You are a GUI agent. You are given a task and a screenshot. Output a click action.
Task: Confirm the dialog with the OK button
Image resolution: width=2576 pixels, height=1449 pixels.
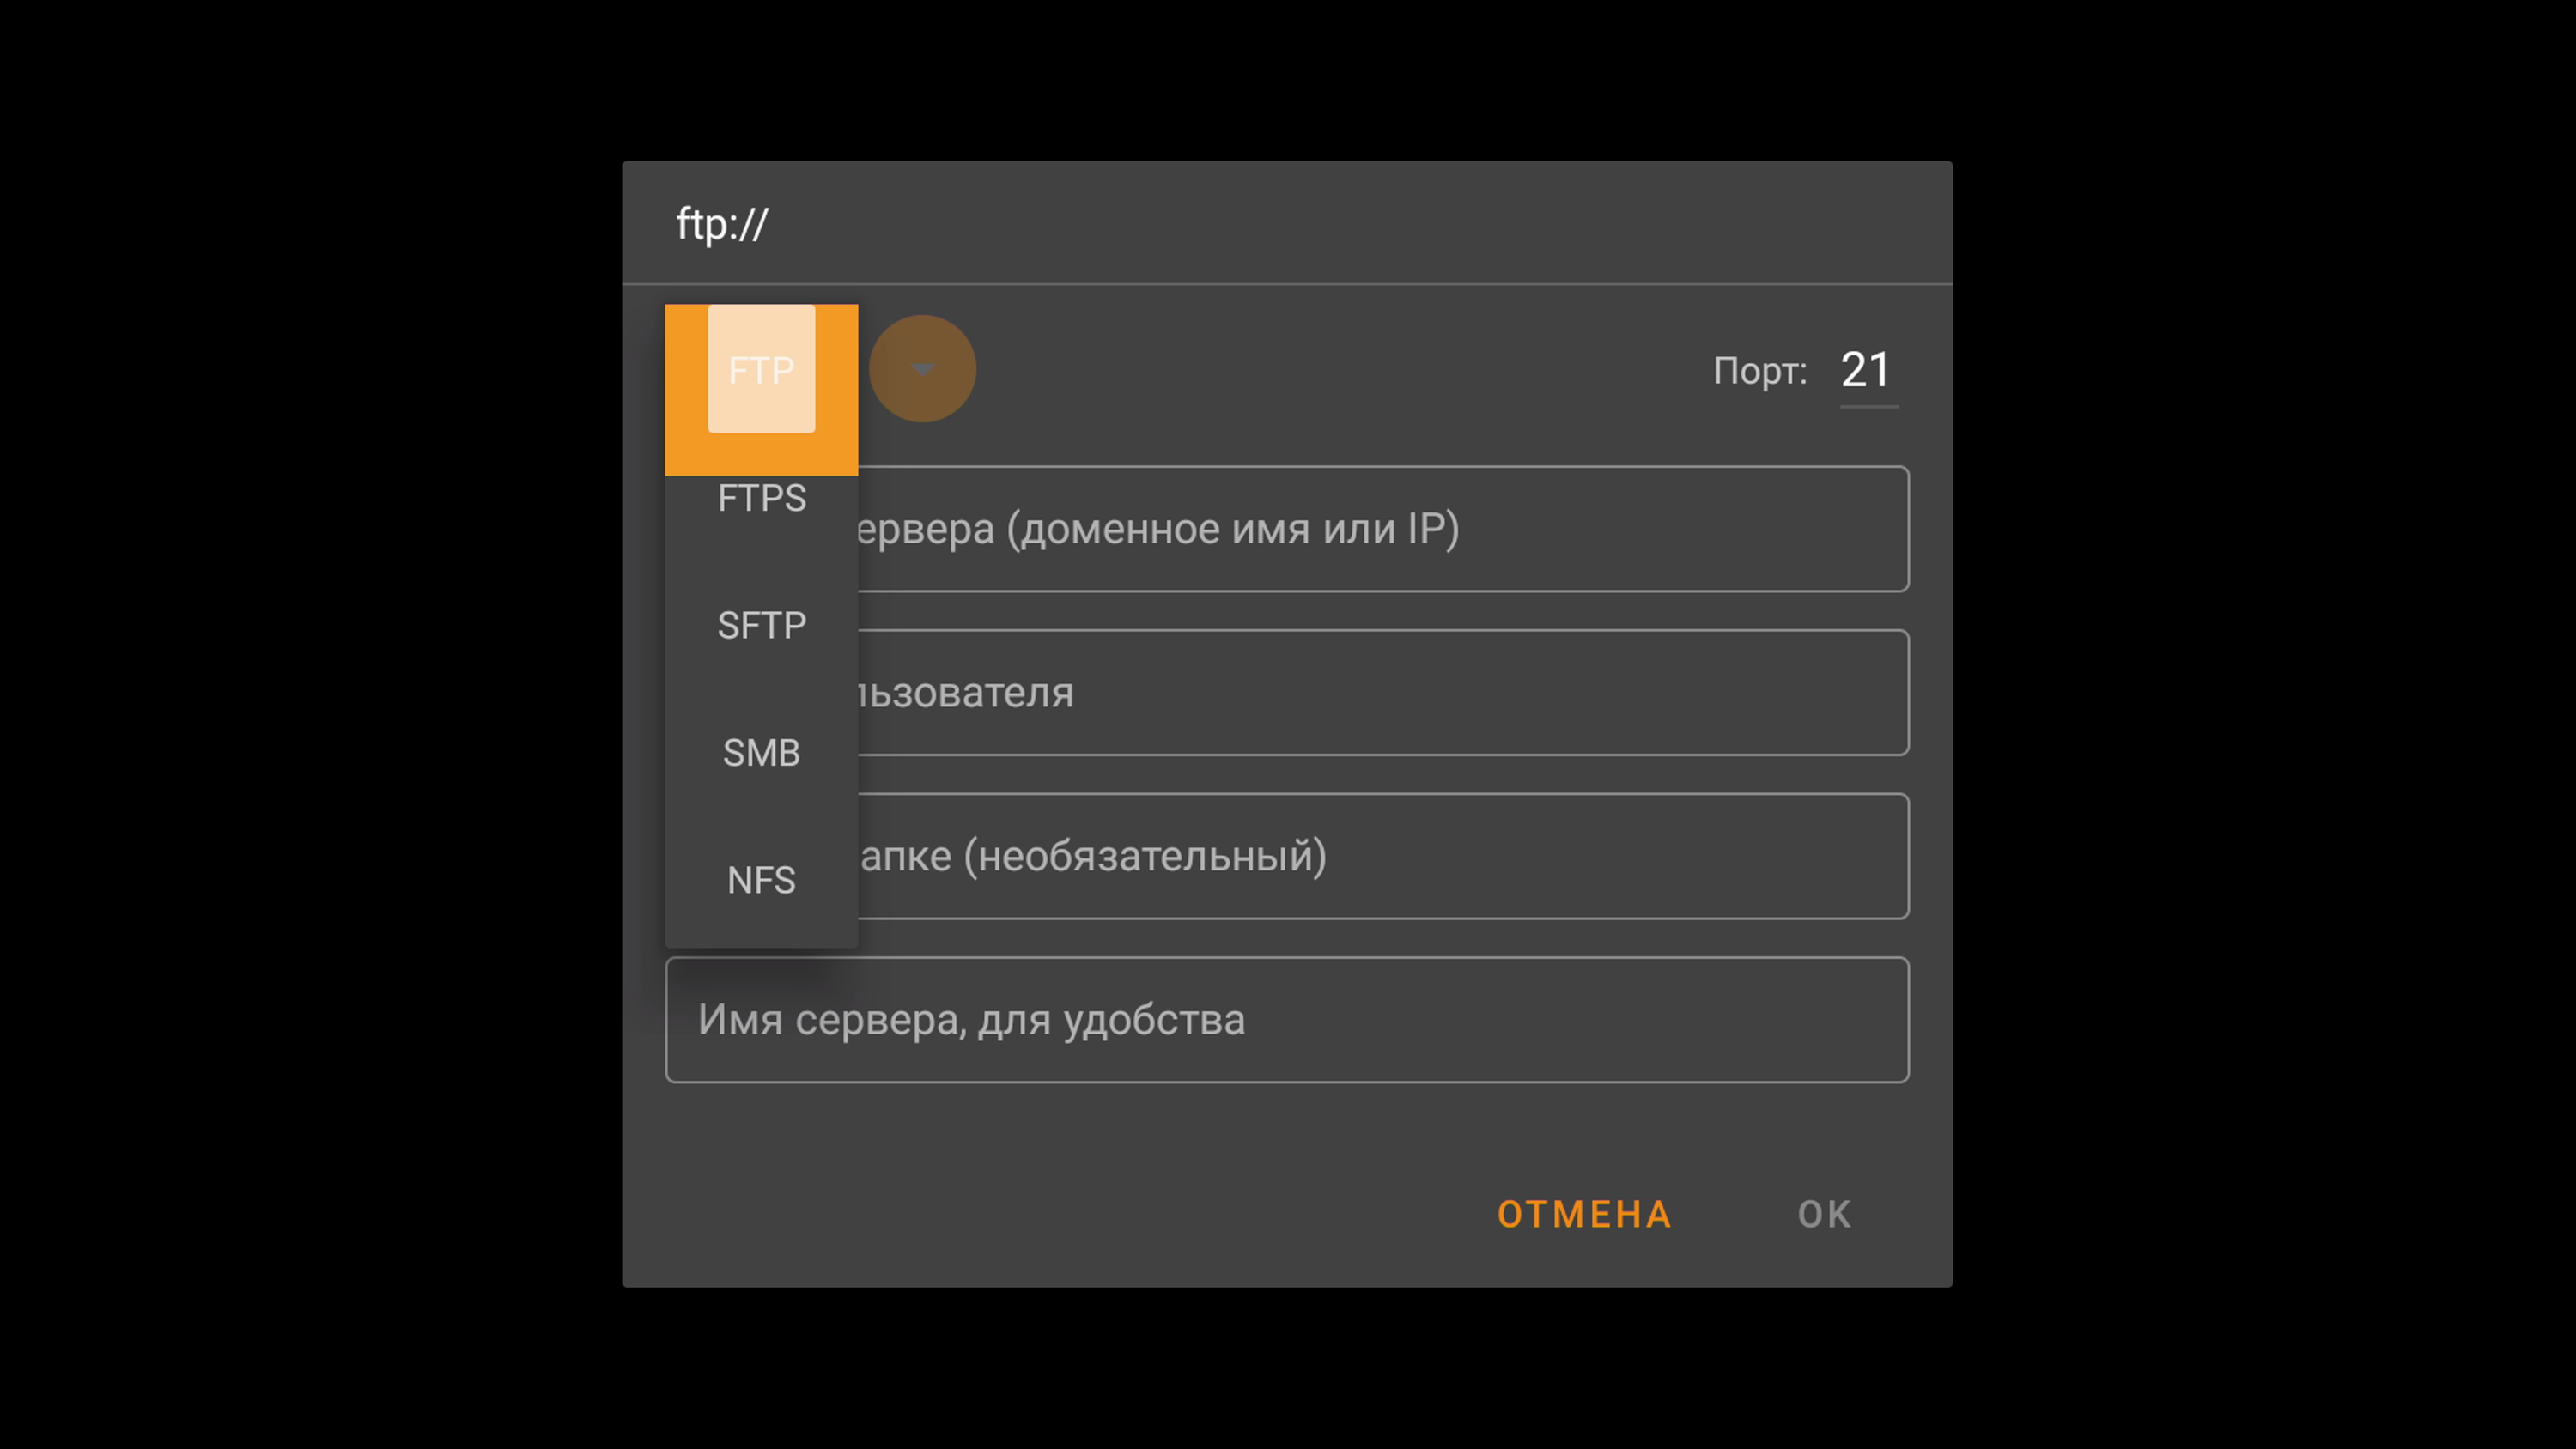click(1824, 1214)
